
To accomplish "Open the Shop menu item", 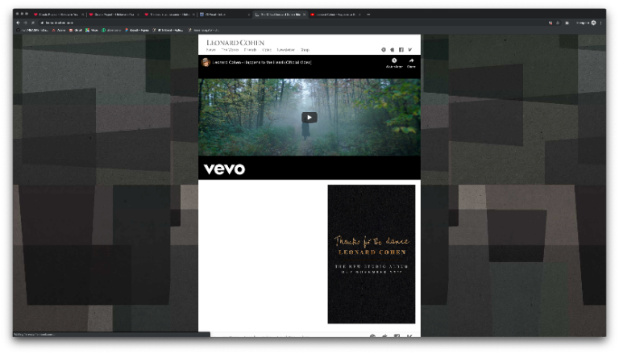I will point(305,50).
